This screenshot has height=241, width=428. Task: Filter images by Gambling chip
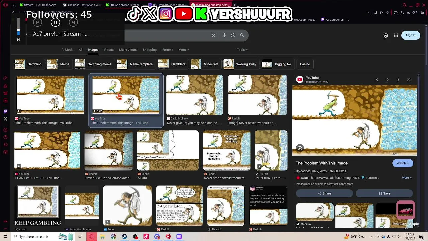(29, 64)
